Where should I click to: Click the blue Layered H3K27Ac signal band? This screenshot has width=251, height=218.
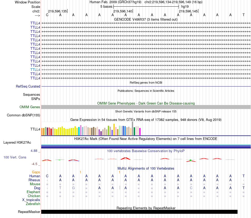146,146
